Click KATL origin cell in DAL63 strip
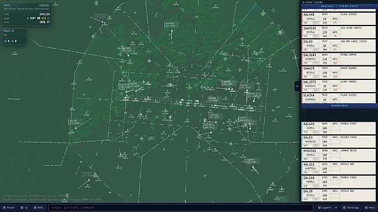378x212 pixels. point(335,137)
